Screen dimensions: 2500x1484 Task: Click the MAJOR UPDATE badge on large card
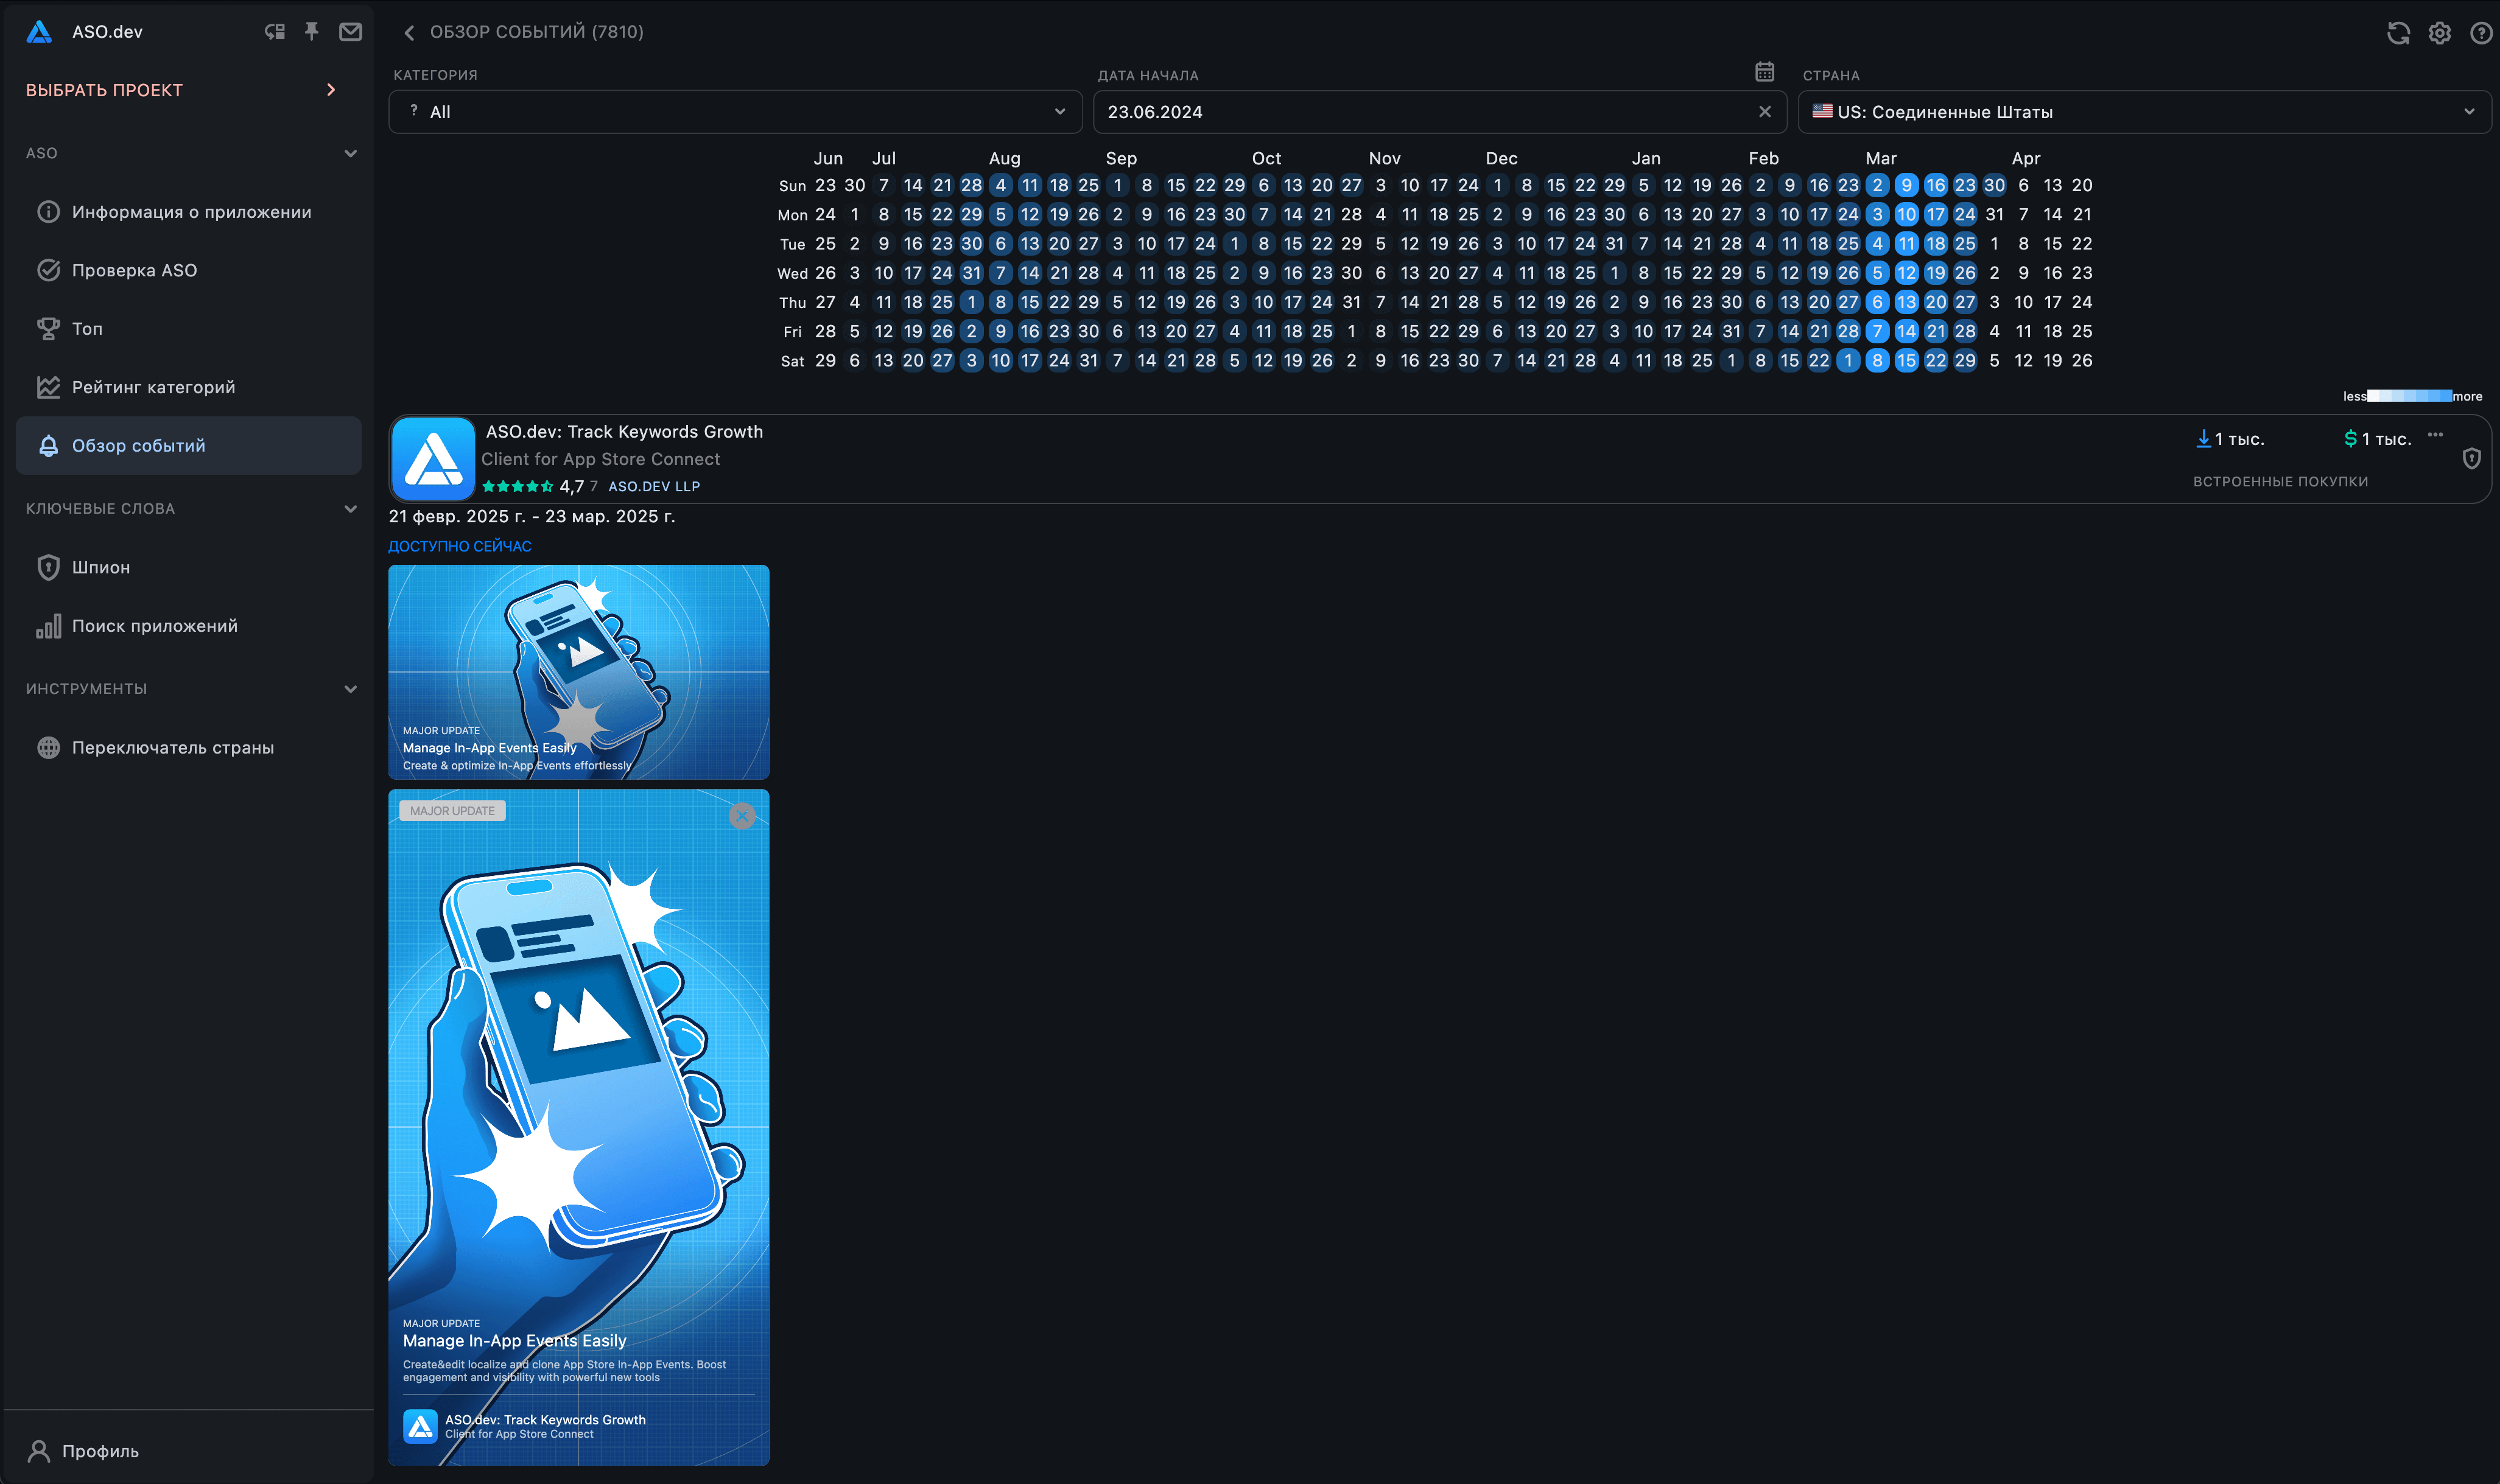(452, 811)
